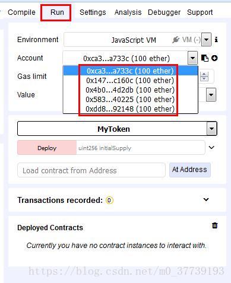
Task: Open the Compile tab
Action: click(x=21, y=12)
